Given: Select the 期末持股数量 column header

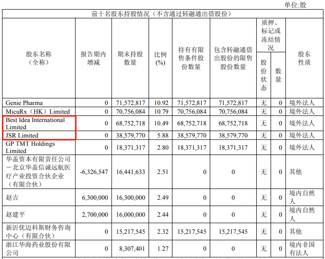Looking at the screenshot, I should click(x=130, y=58).
